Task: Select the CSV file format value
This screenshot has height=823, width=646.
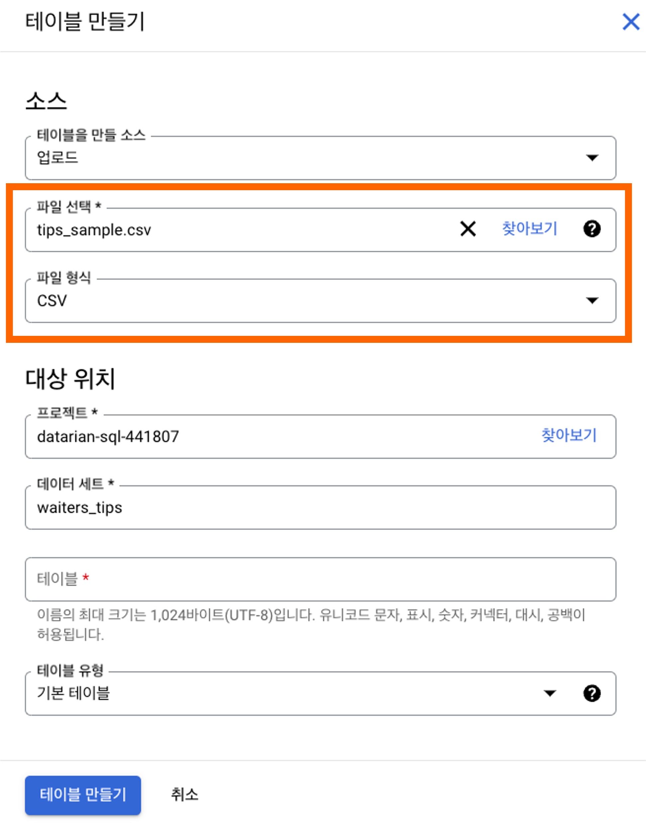Action: pyautogui.click(x=52, y=301)
